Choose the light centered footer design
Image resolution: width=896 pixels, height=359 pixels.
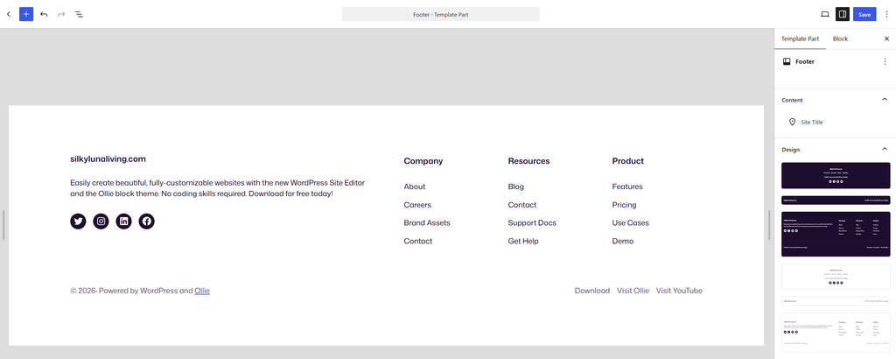point(836,277)
